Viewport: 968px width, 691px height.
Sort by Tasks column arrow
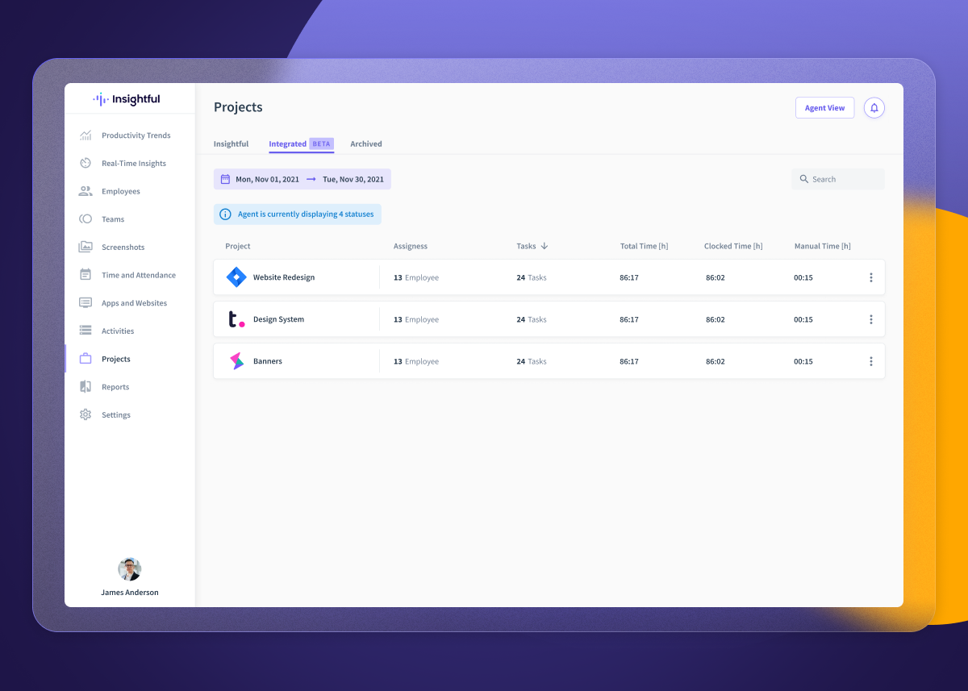pos(544,246)
